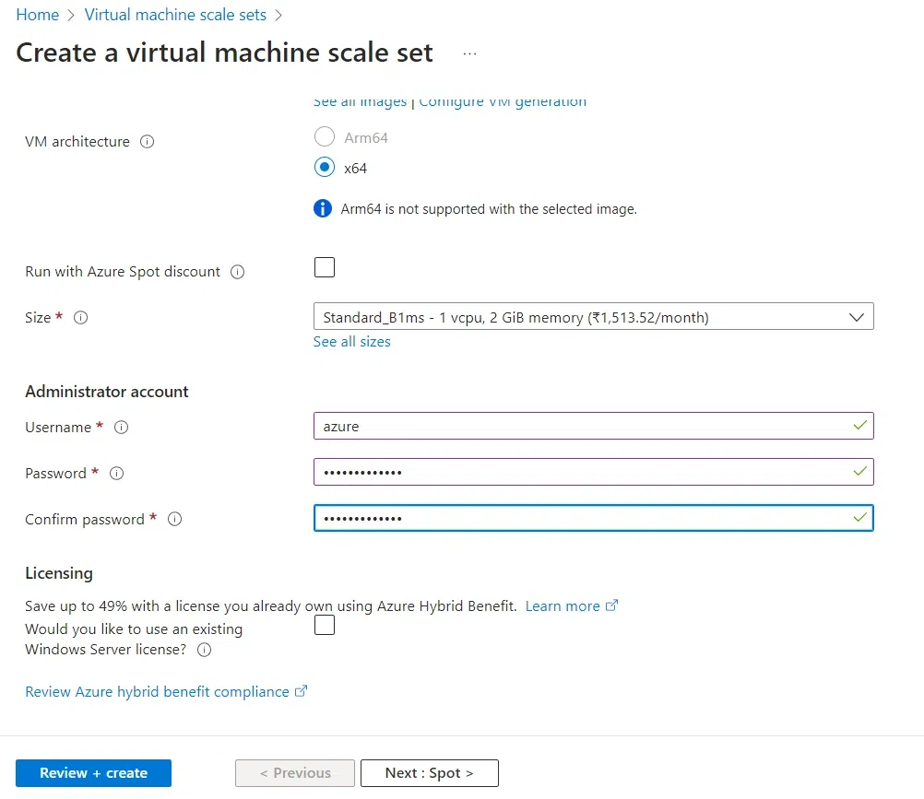Click info icon beside Azure Spot discount
Viewport: 924px width, 799px height.
[237, 272]
